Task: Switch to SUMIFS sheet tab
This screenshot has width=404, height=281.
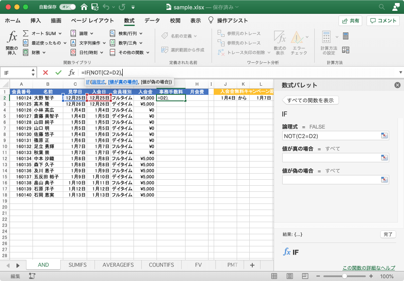Action: click(77, 265)
